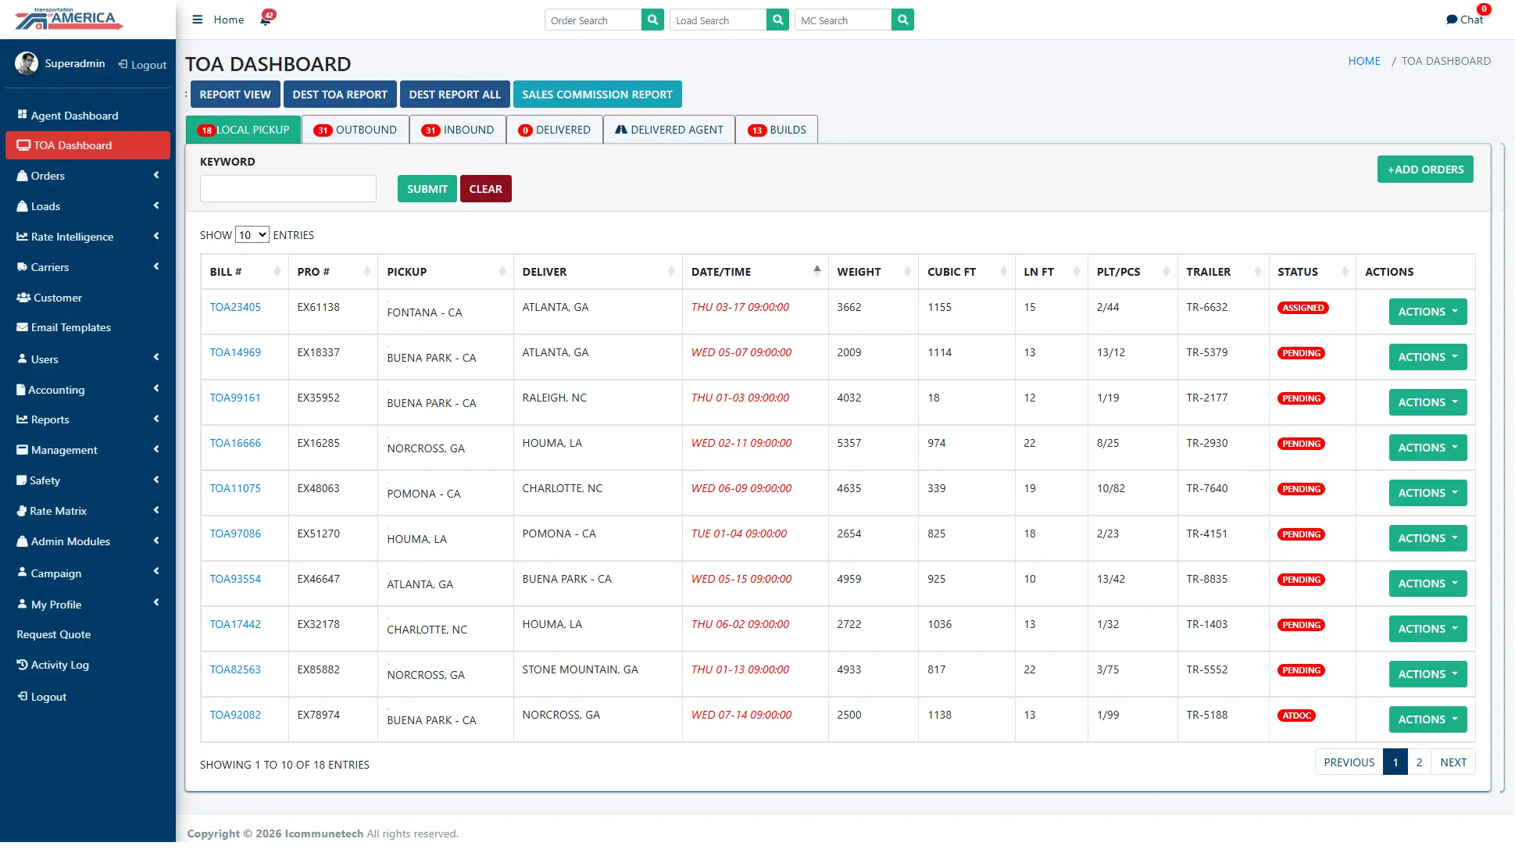Viewport: 1515px width, 853px height.
Task: Go to page 2 of entries
Action: pyautogui.click(x=1419, y=762)
